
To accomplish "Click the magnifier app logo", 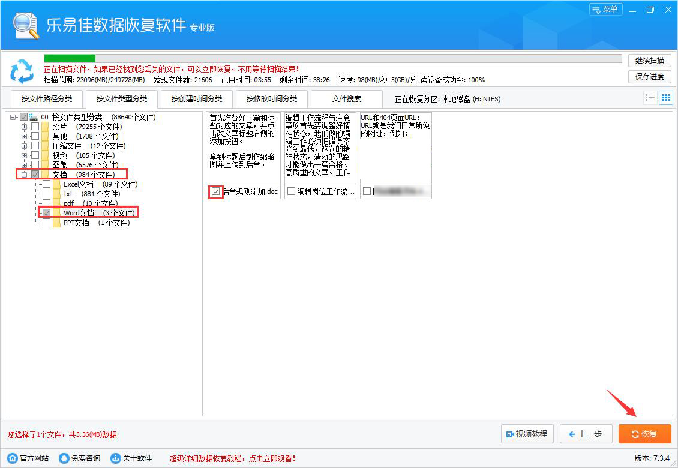I will (25, 26).
